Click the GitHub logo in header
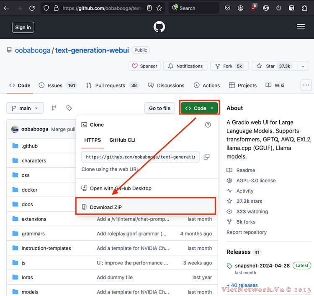This screenshot has height=296, width=314. point(159,27)
